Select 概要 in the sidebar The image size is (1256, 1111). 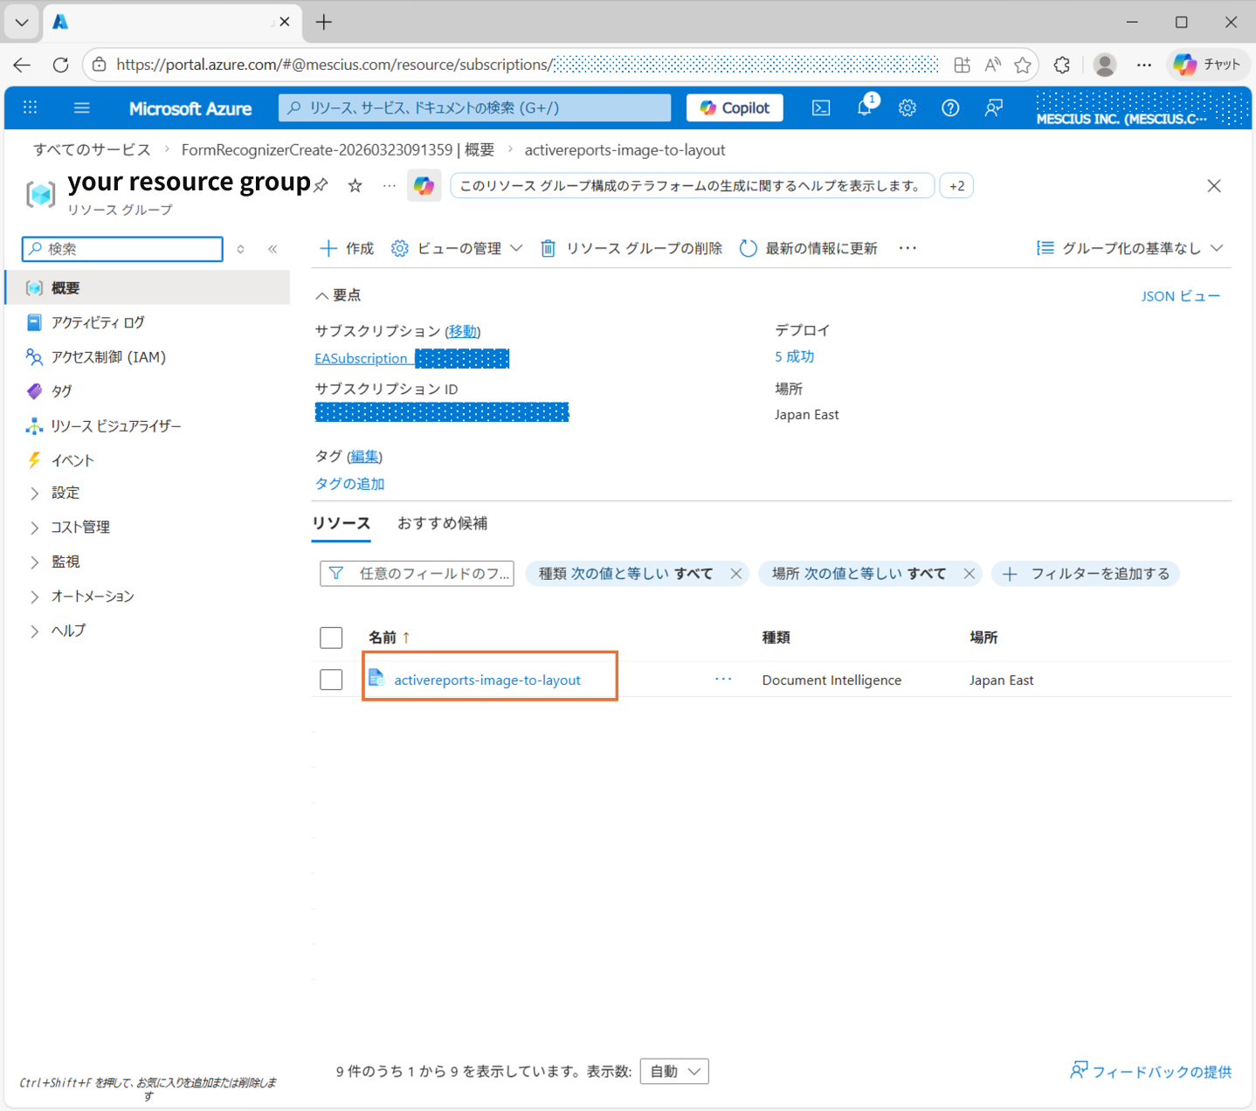pyautogui.click(x=148, y=287)
